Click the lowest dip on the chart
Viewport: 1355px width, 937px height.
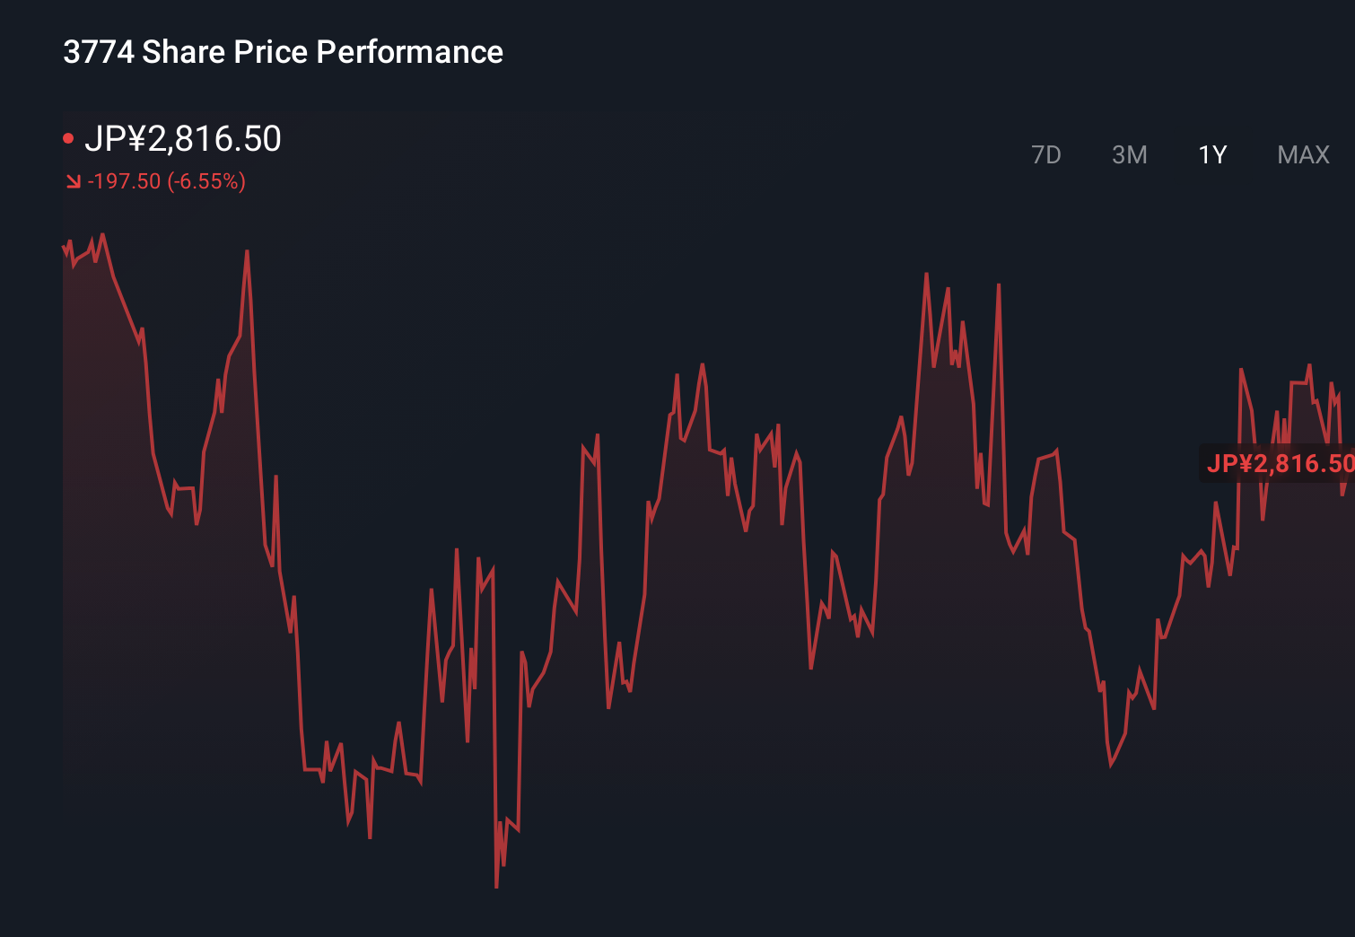[497, 887]
